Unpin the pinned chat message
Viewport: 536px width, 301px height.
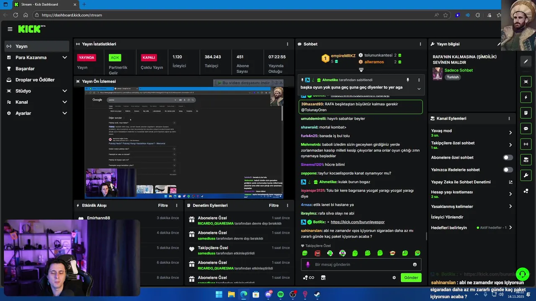tap(407, 80)
